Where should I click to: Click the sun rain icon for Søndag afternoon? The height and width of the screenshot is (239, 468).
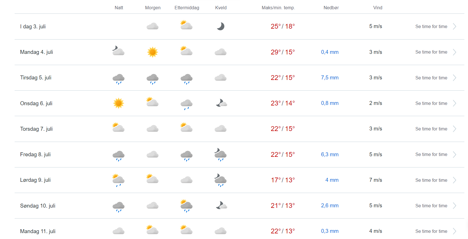click(x=187, y=206)
